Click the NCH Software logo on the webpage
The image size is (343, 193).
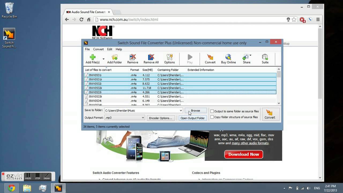tap(103, 32)
